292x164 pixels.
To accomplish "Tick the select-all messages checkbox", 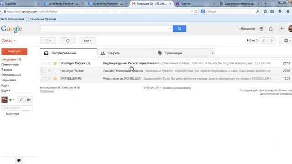I will (46, 41).
